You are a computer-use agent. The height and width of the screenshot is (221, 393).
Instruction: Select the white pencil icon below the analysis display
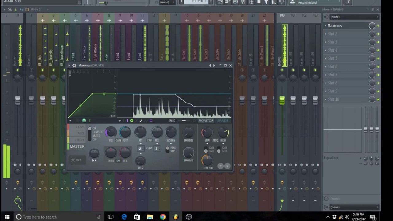141,121
